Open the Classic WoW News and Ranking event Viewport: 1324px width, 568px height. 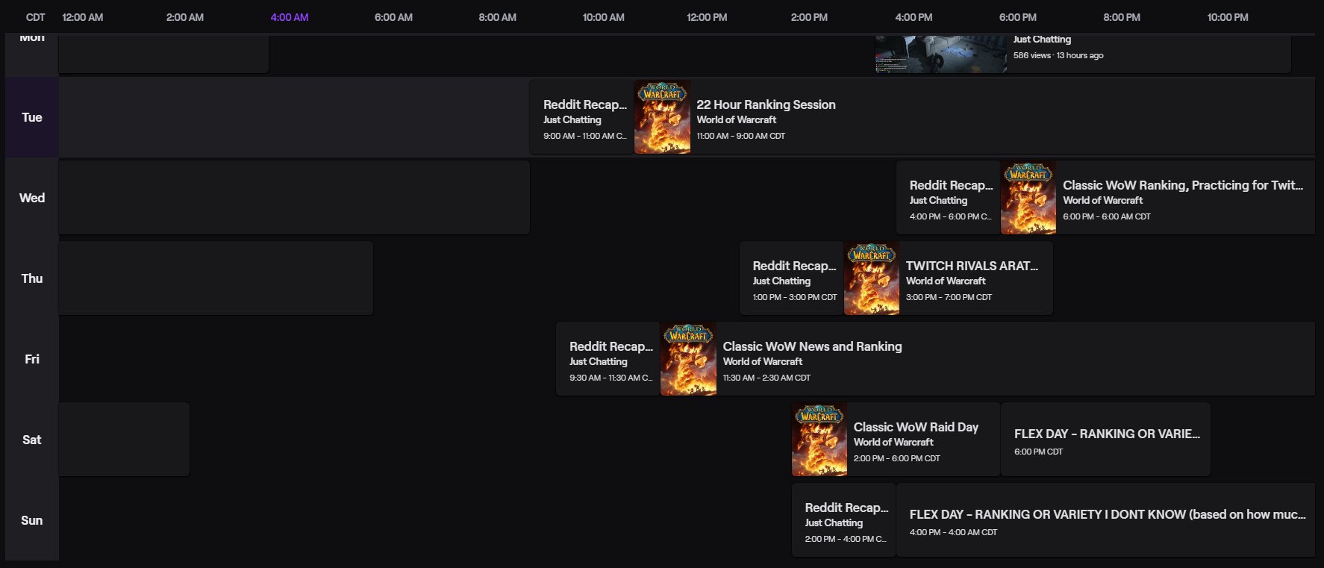point(987,359)
